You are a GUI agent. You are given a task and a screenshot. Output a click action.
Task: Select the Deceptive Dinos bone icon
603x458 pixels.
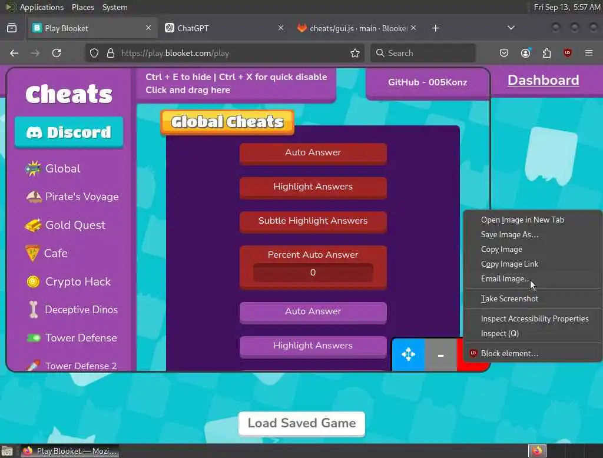34,310
